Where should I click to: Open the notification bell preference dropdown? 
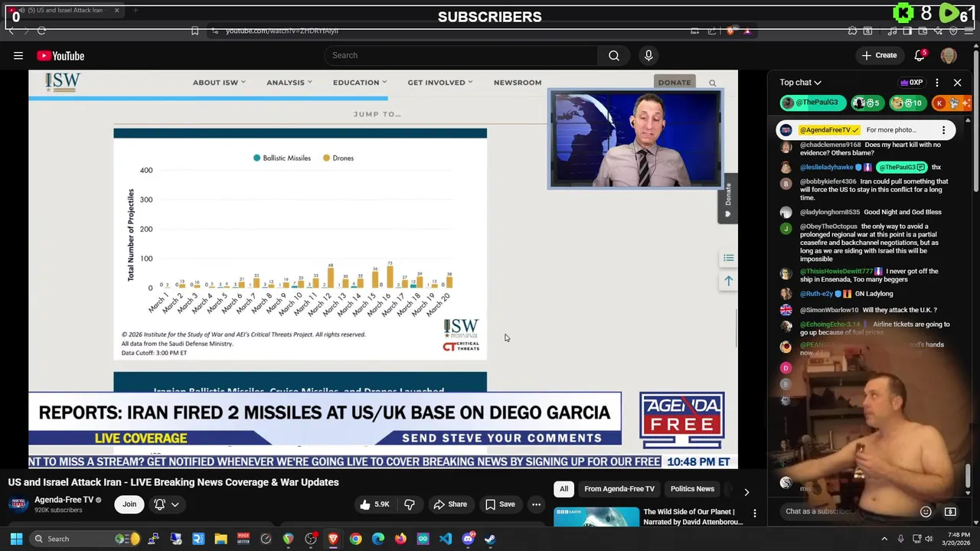(167, 504)
